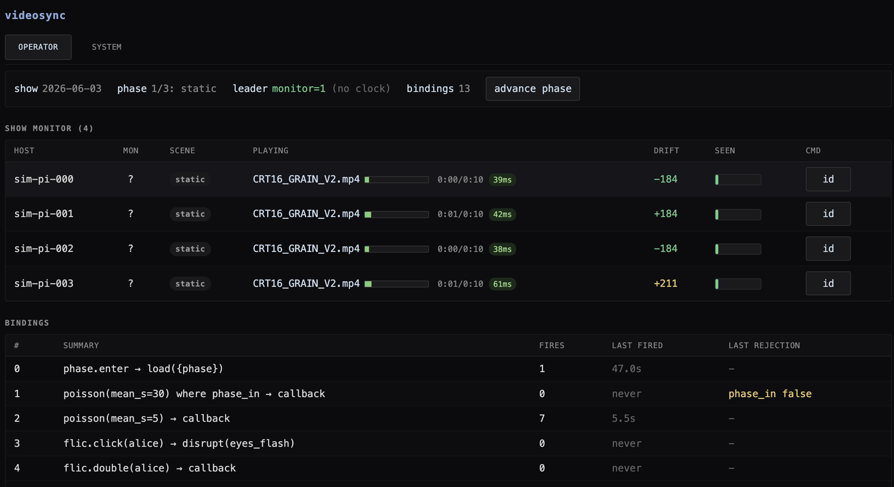The width and height of the screenshot is (894, 487).
Task: Click playback progress bar for sim-pi-001
Action: (397, 214)
